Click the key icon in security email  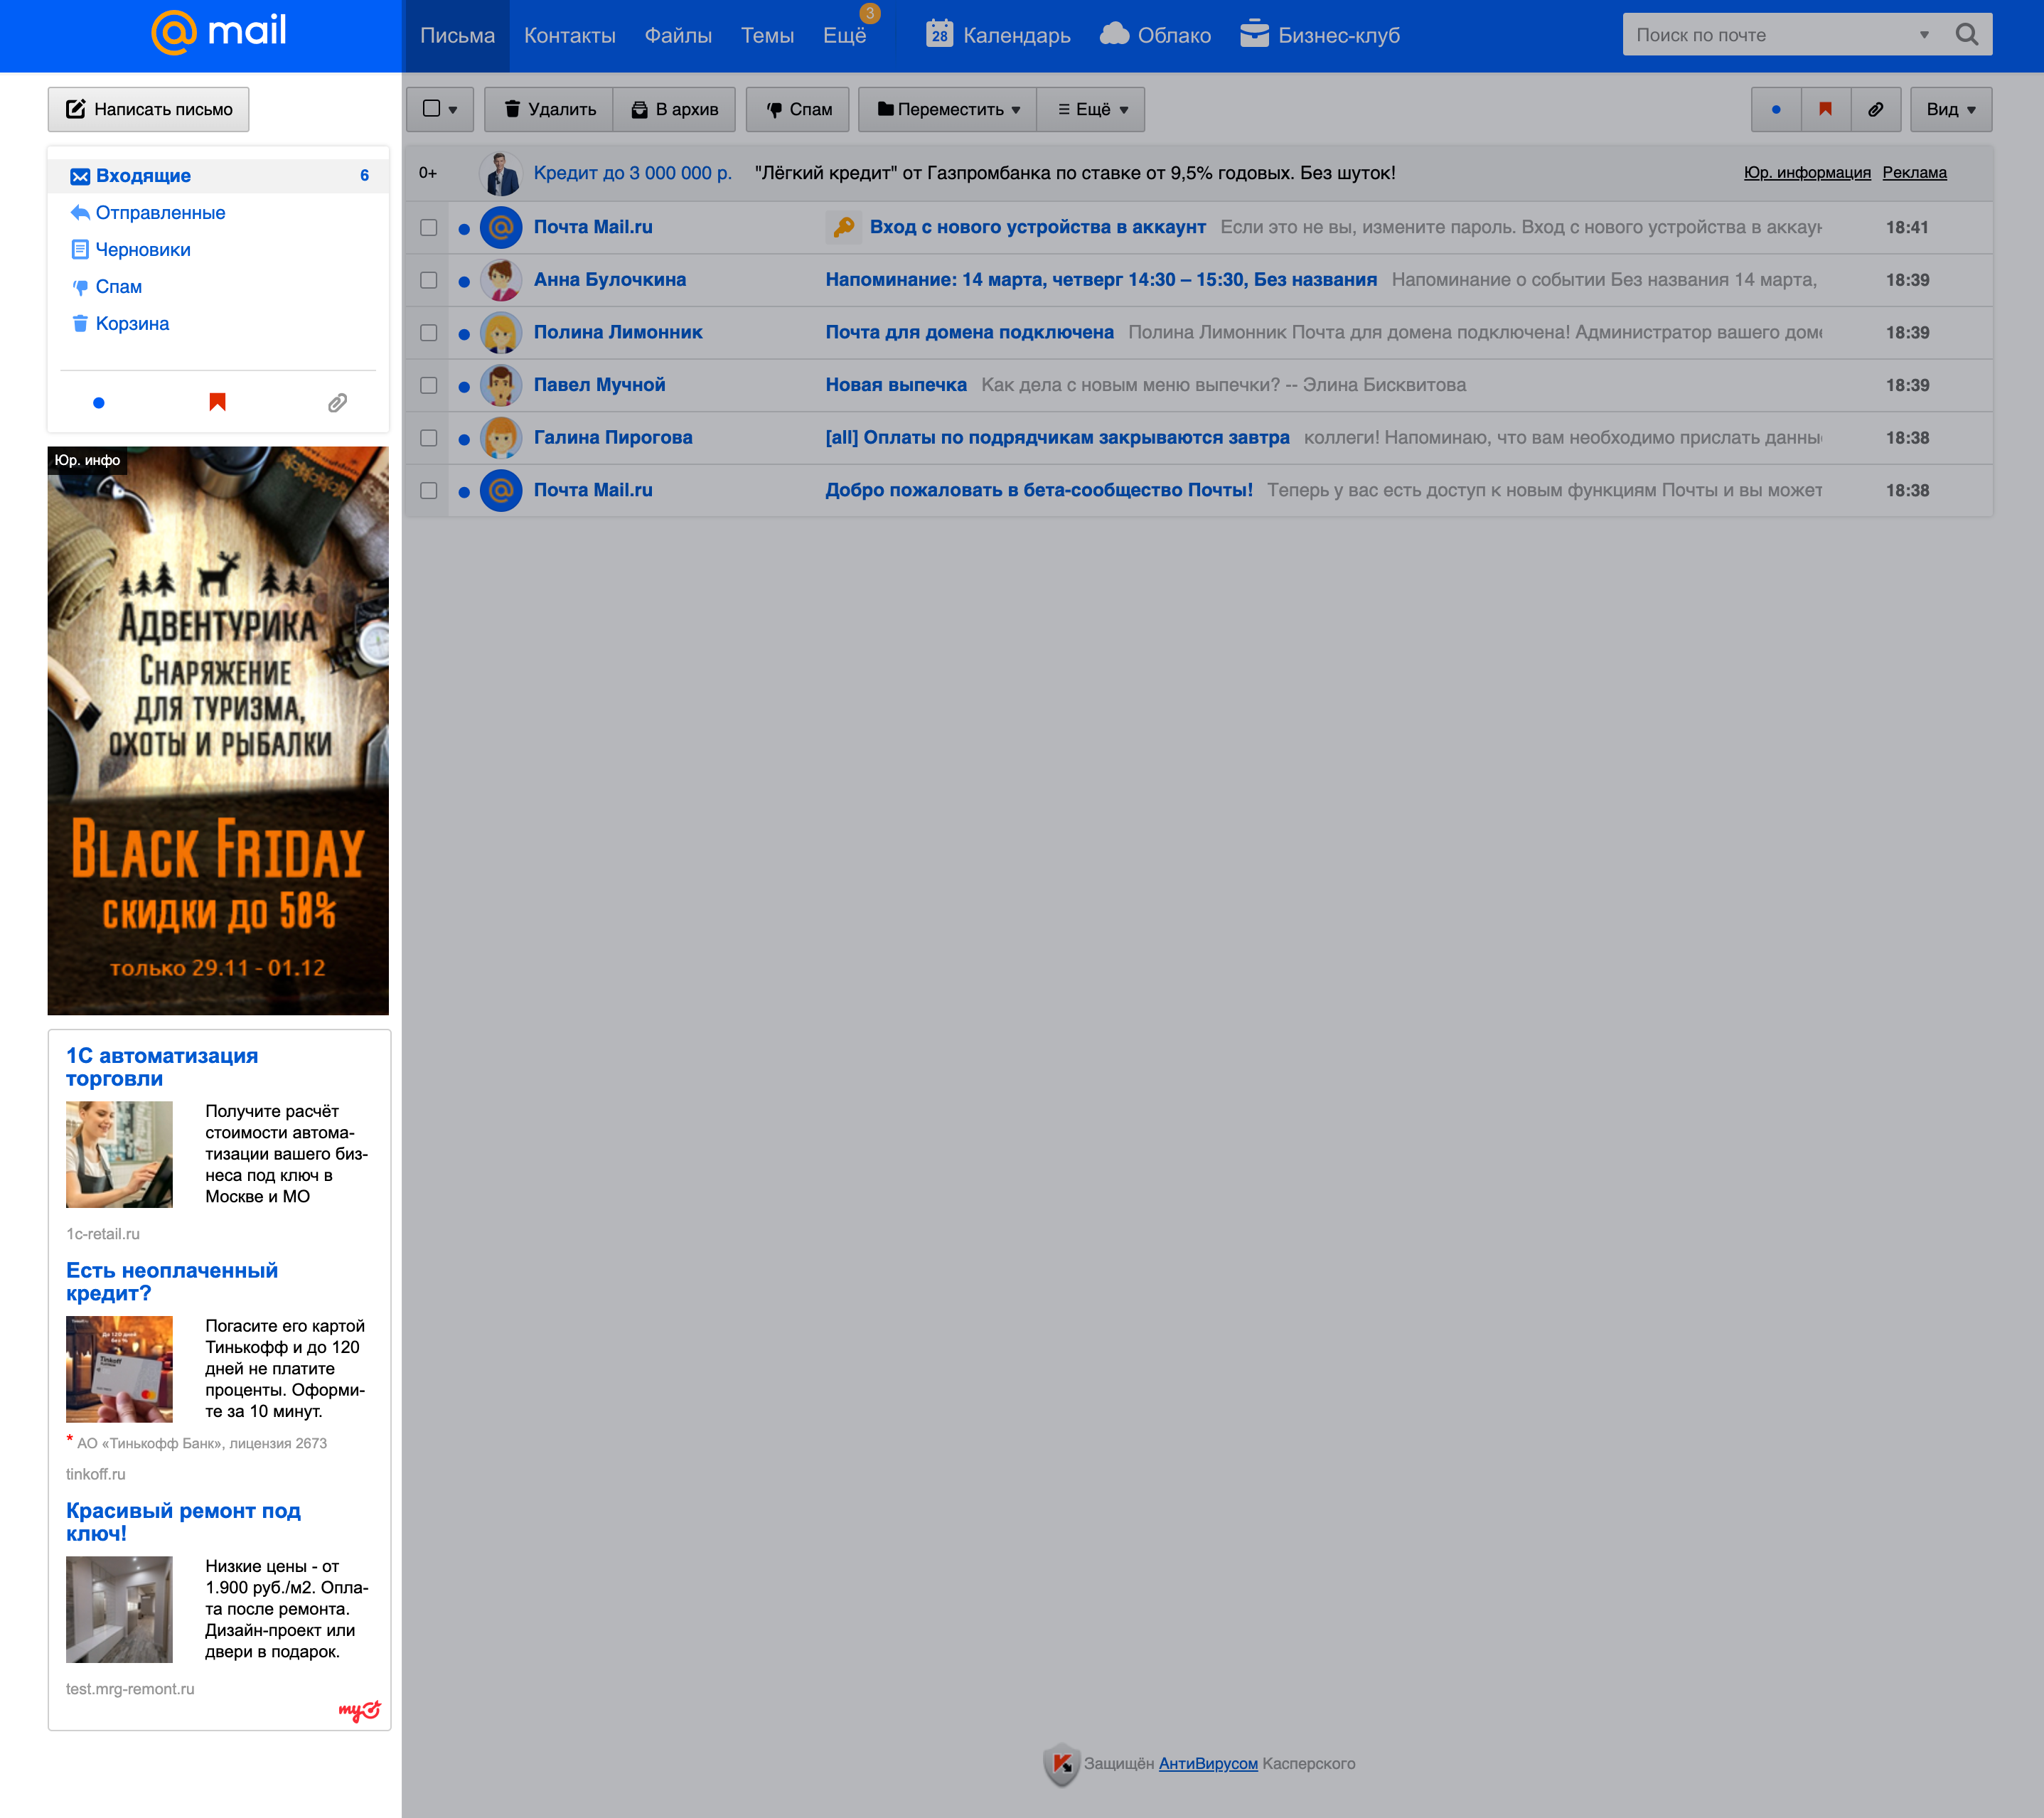pyautogui.click(x=843, y=227)
